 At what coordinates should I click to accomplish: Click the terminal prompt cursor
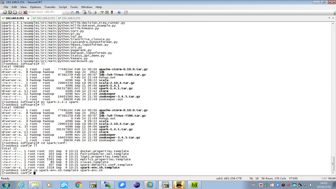click(34, 173)
